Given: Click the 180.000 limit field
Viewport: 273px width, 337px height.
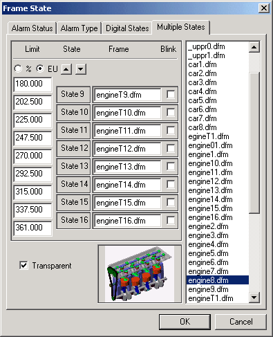Looking at the screenshot, I should (32, 84).
